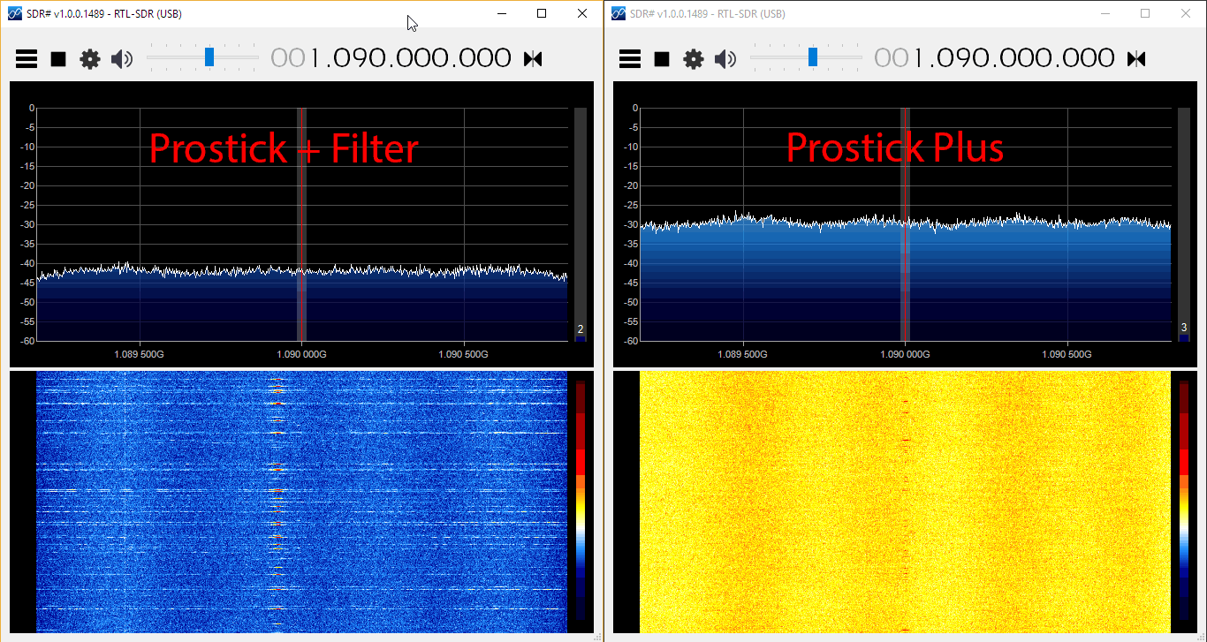Adjust the volume slider in left window

[209, 56]
